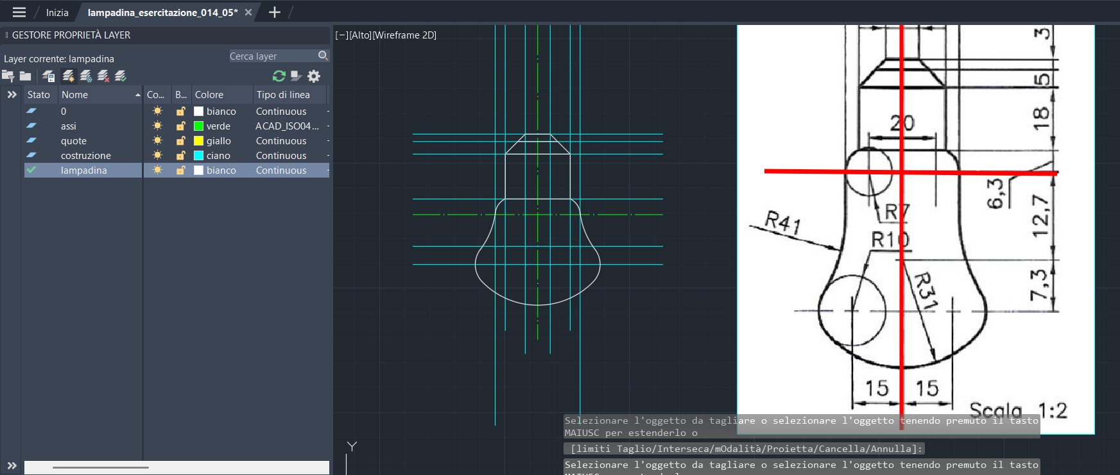The image size is (1120, 475).
Task: Select the layer named costruzione
Action: [x=86, y=155]
